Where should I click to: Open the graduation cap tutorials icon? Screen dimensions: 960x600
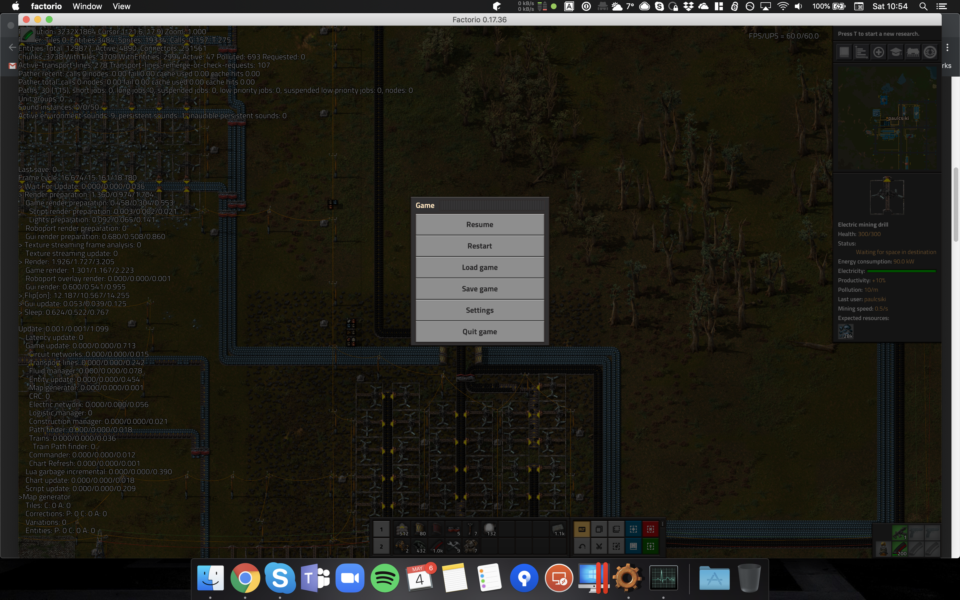point(896,52)
